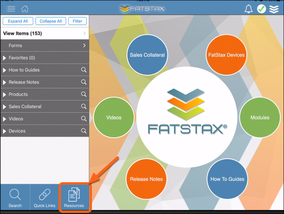This screenshot has height=214, width=284.
Task: Open the Filter button
Action: [77, 21]
